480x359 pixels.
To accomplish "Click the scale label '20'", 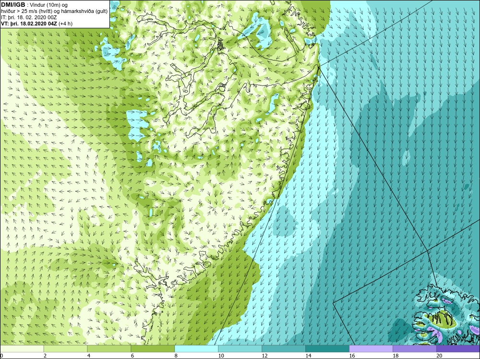I will coord(439,356).
